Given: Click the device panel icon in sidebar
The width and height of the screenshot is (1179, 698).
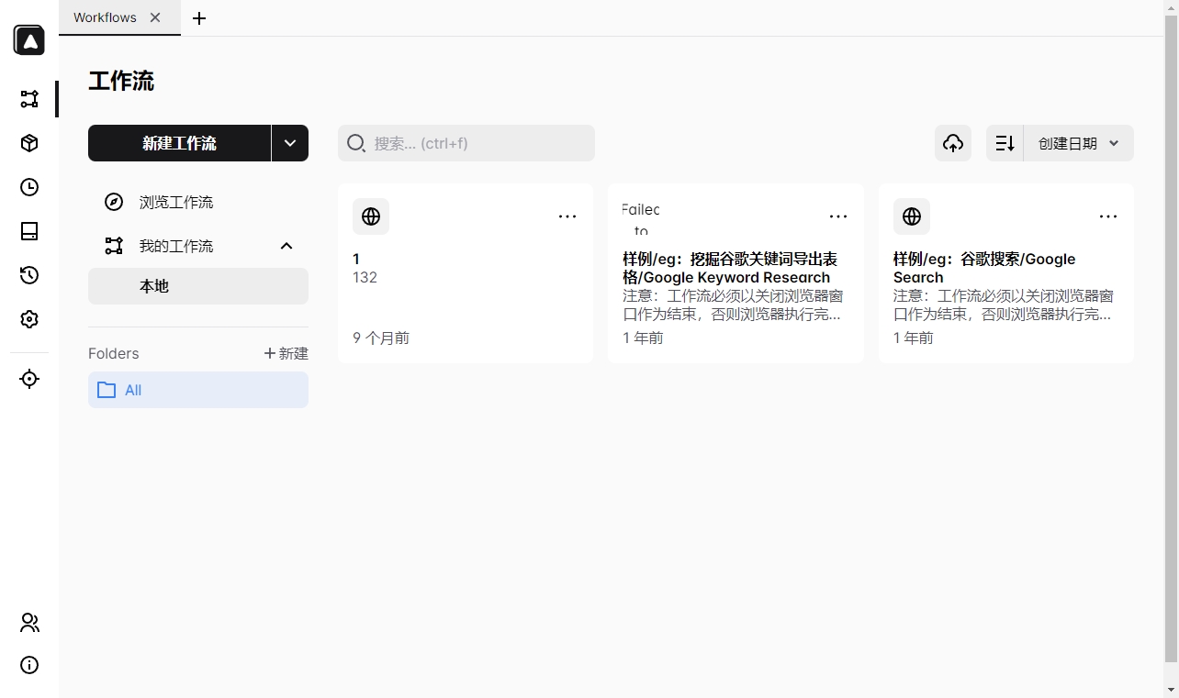Looking at the screenshot, I should tap(28, 231).
